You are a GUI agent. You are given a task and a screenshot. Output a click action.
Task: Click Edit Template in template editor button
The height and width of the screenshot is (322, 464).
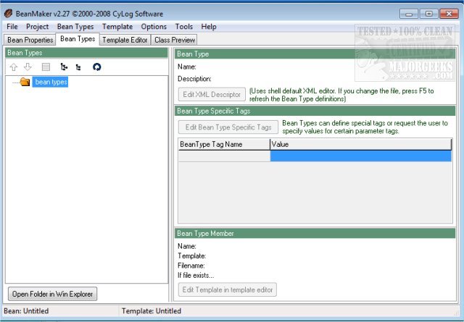tap(228, 289)
